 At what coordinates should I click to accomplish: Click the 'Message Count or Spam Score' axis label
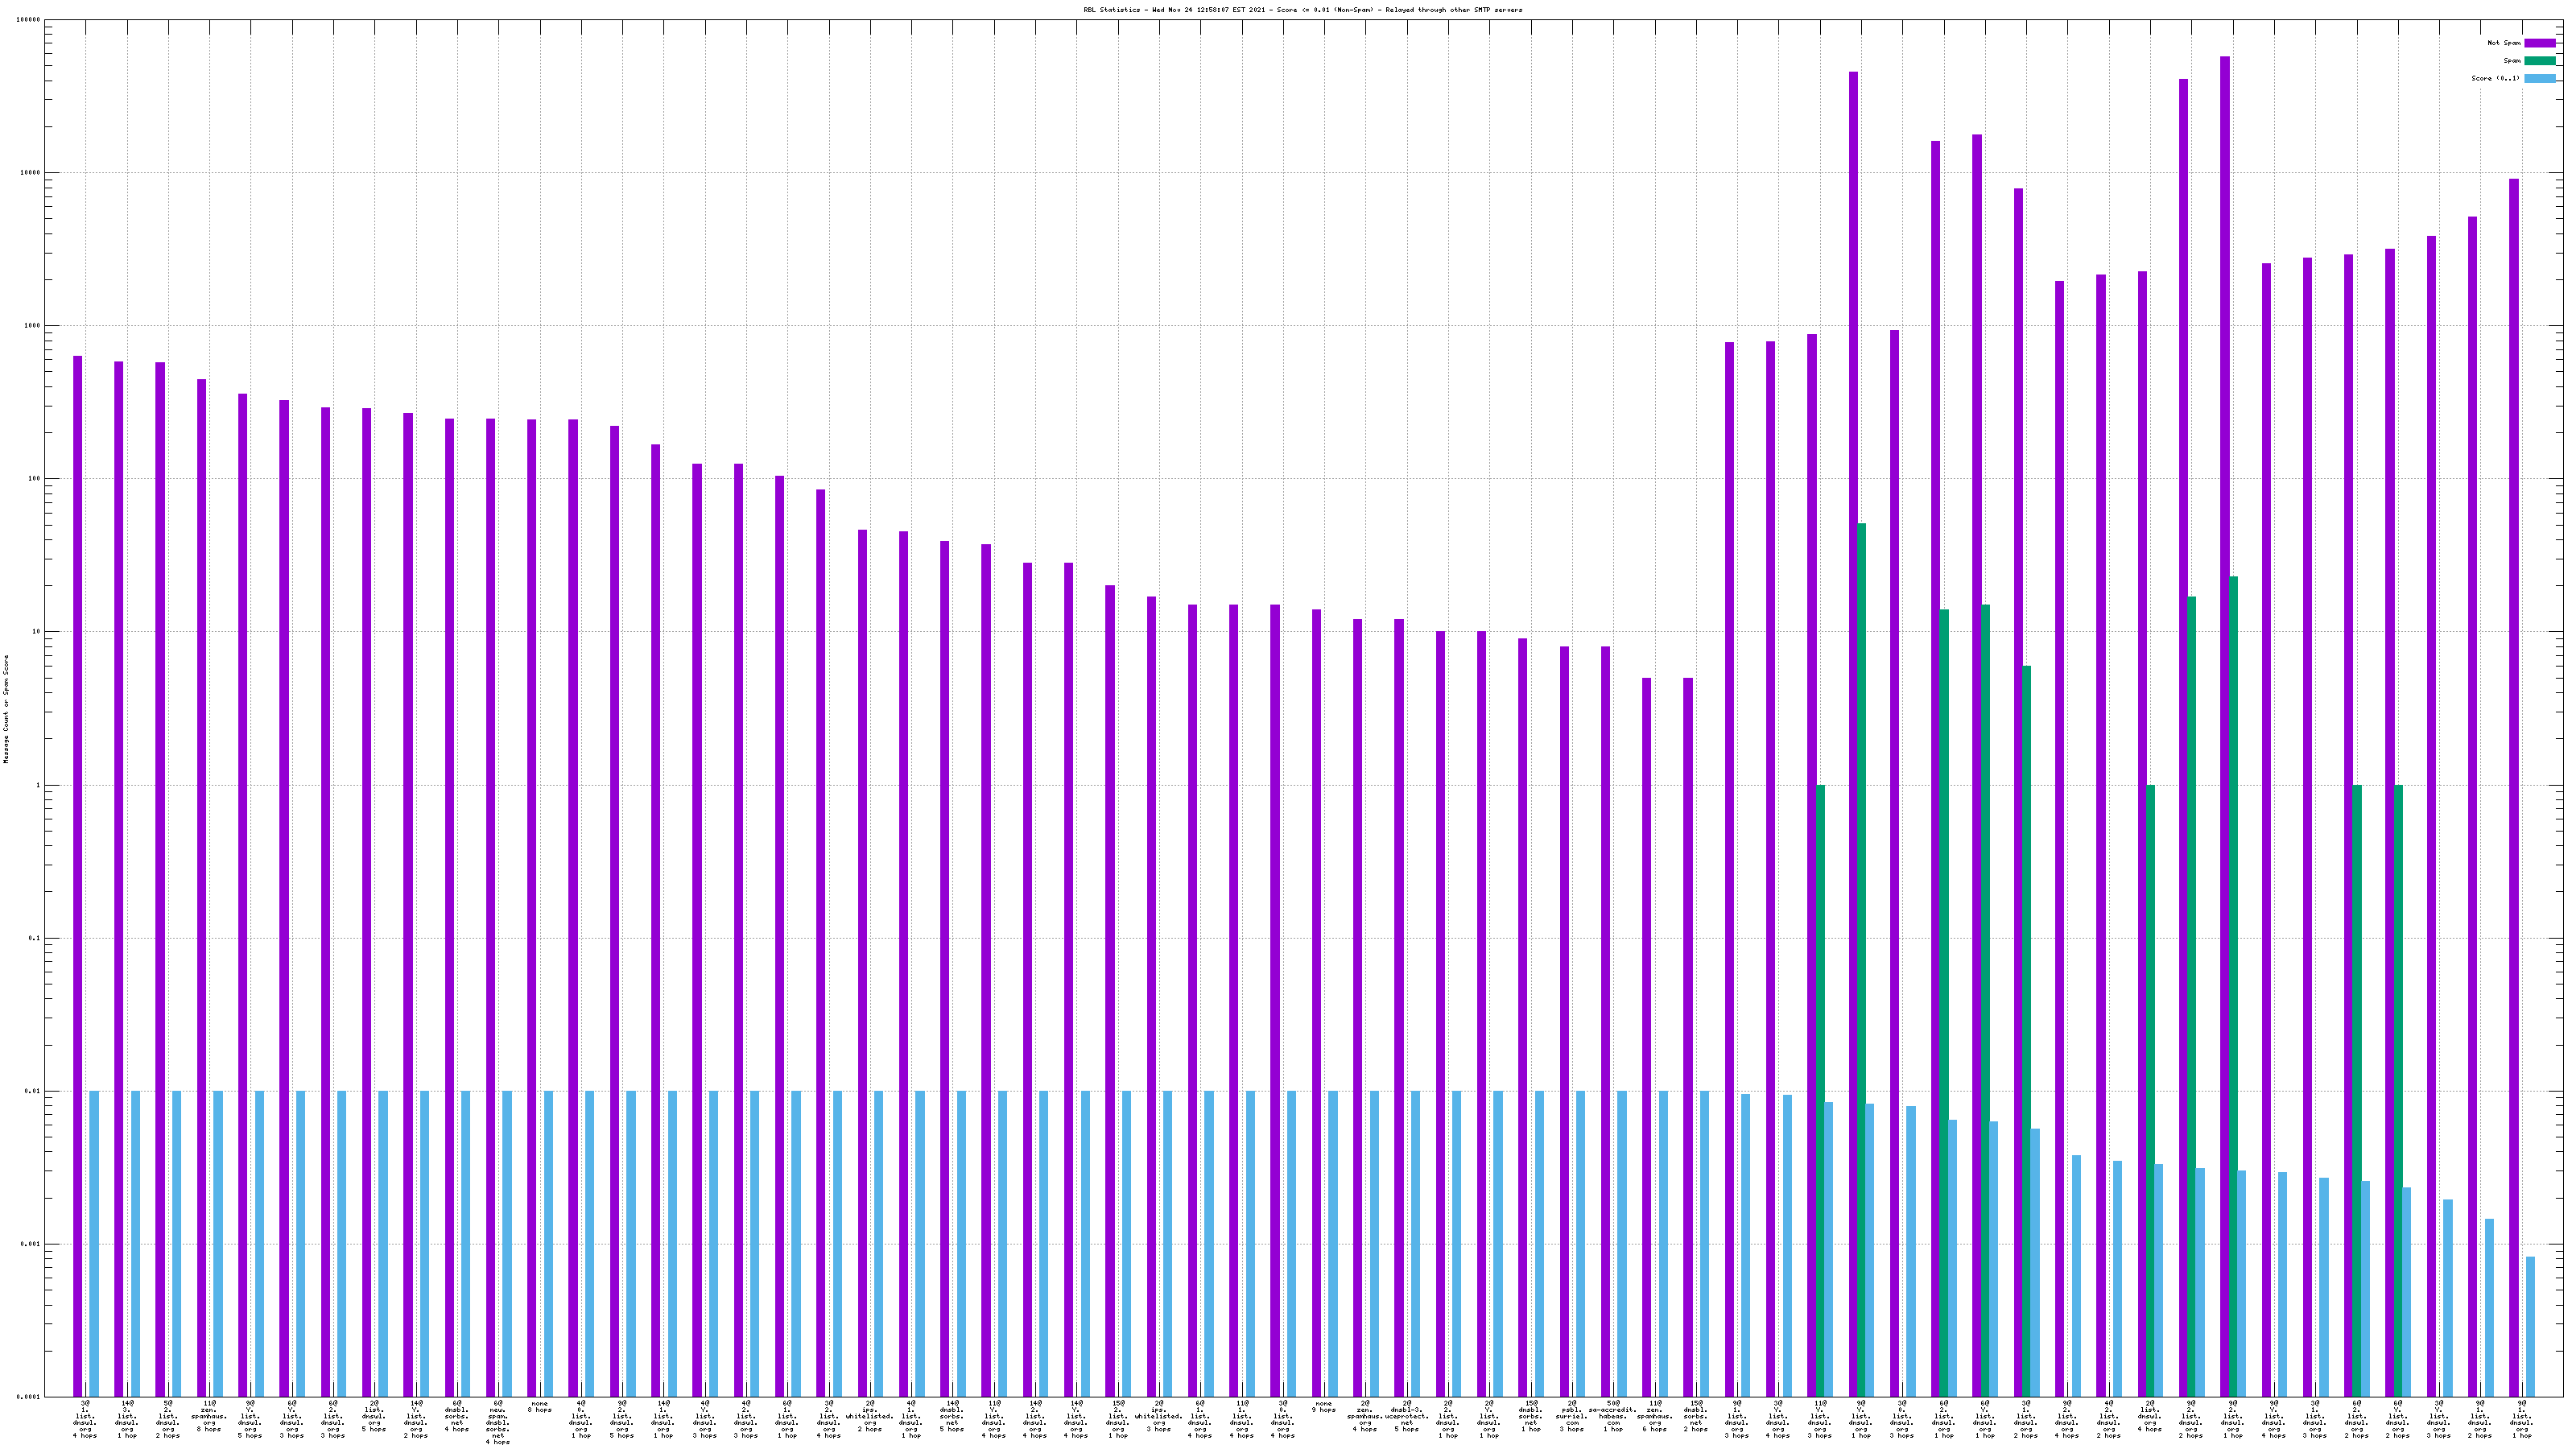tap(6, 709)
